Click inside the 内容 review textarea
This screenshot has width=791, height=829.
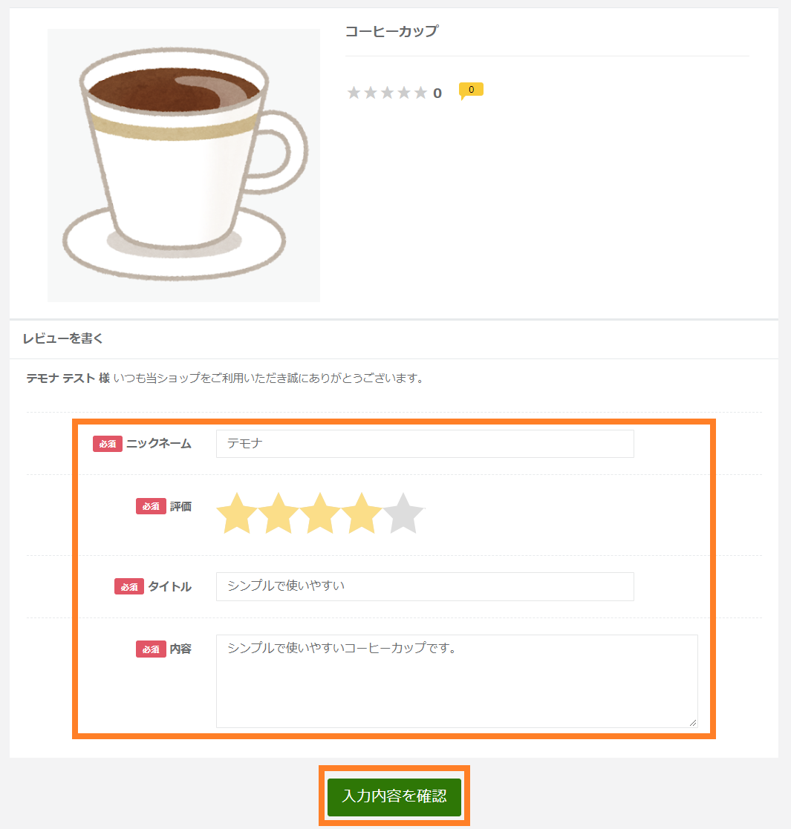coord(457,681)
